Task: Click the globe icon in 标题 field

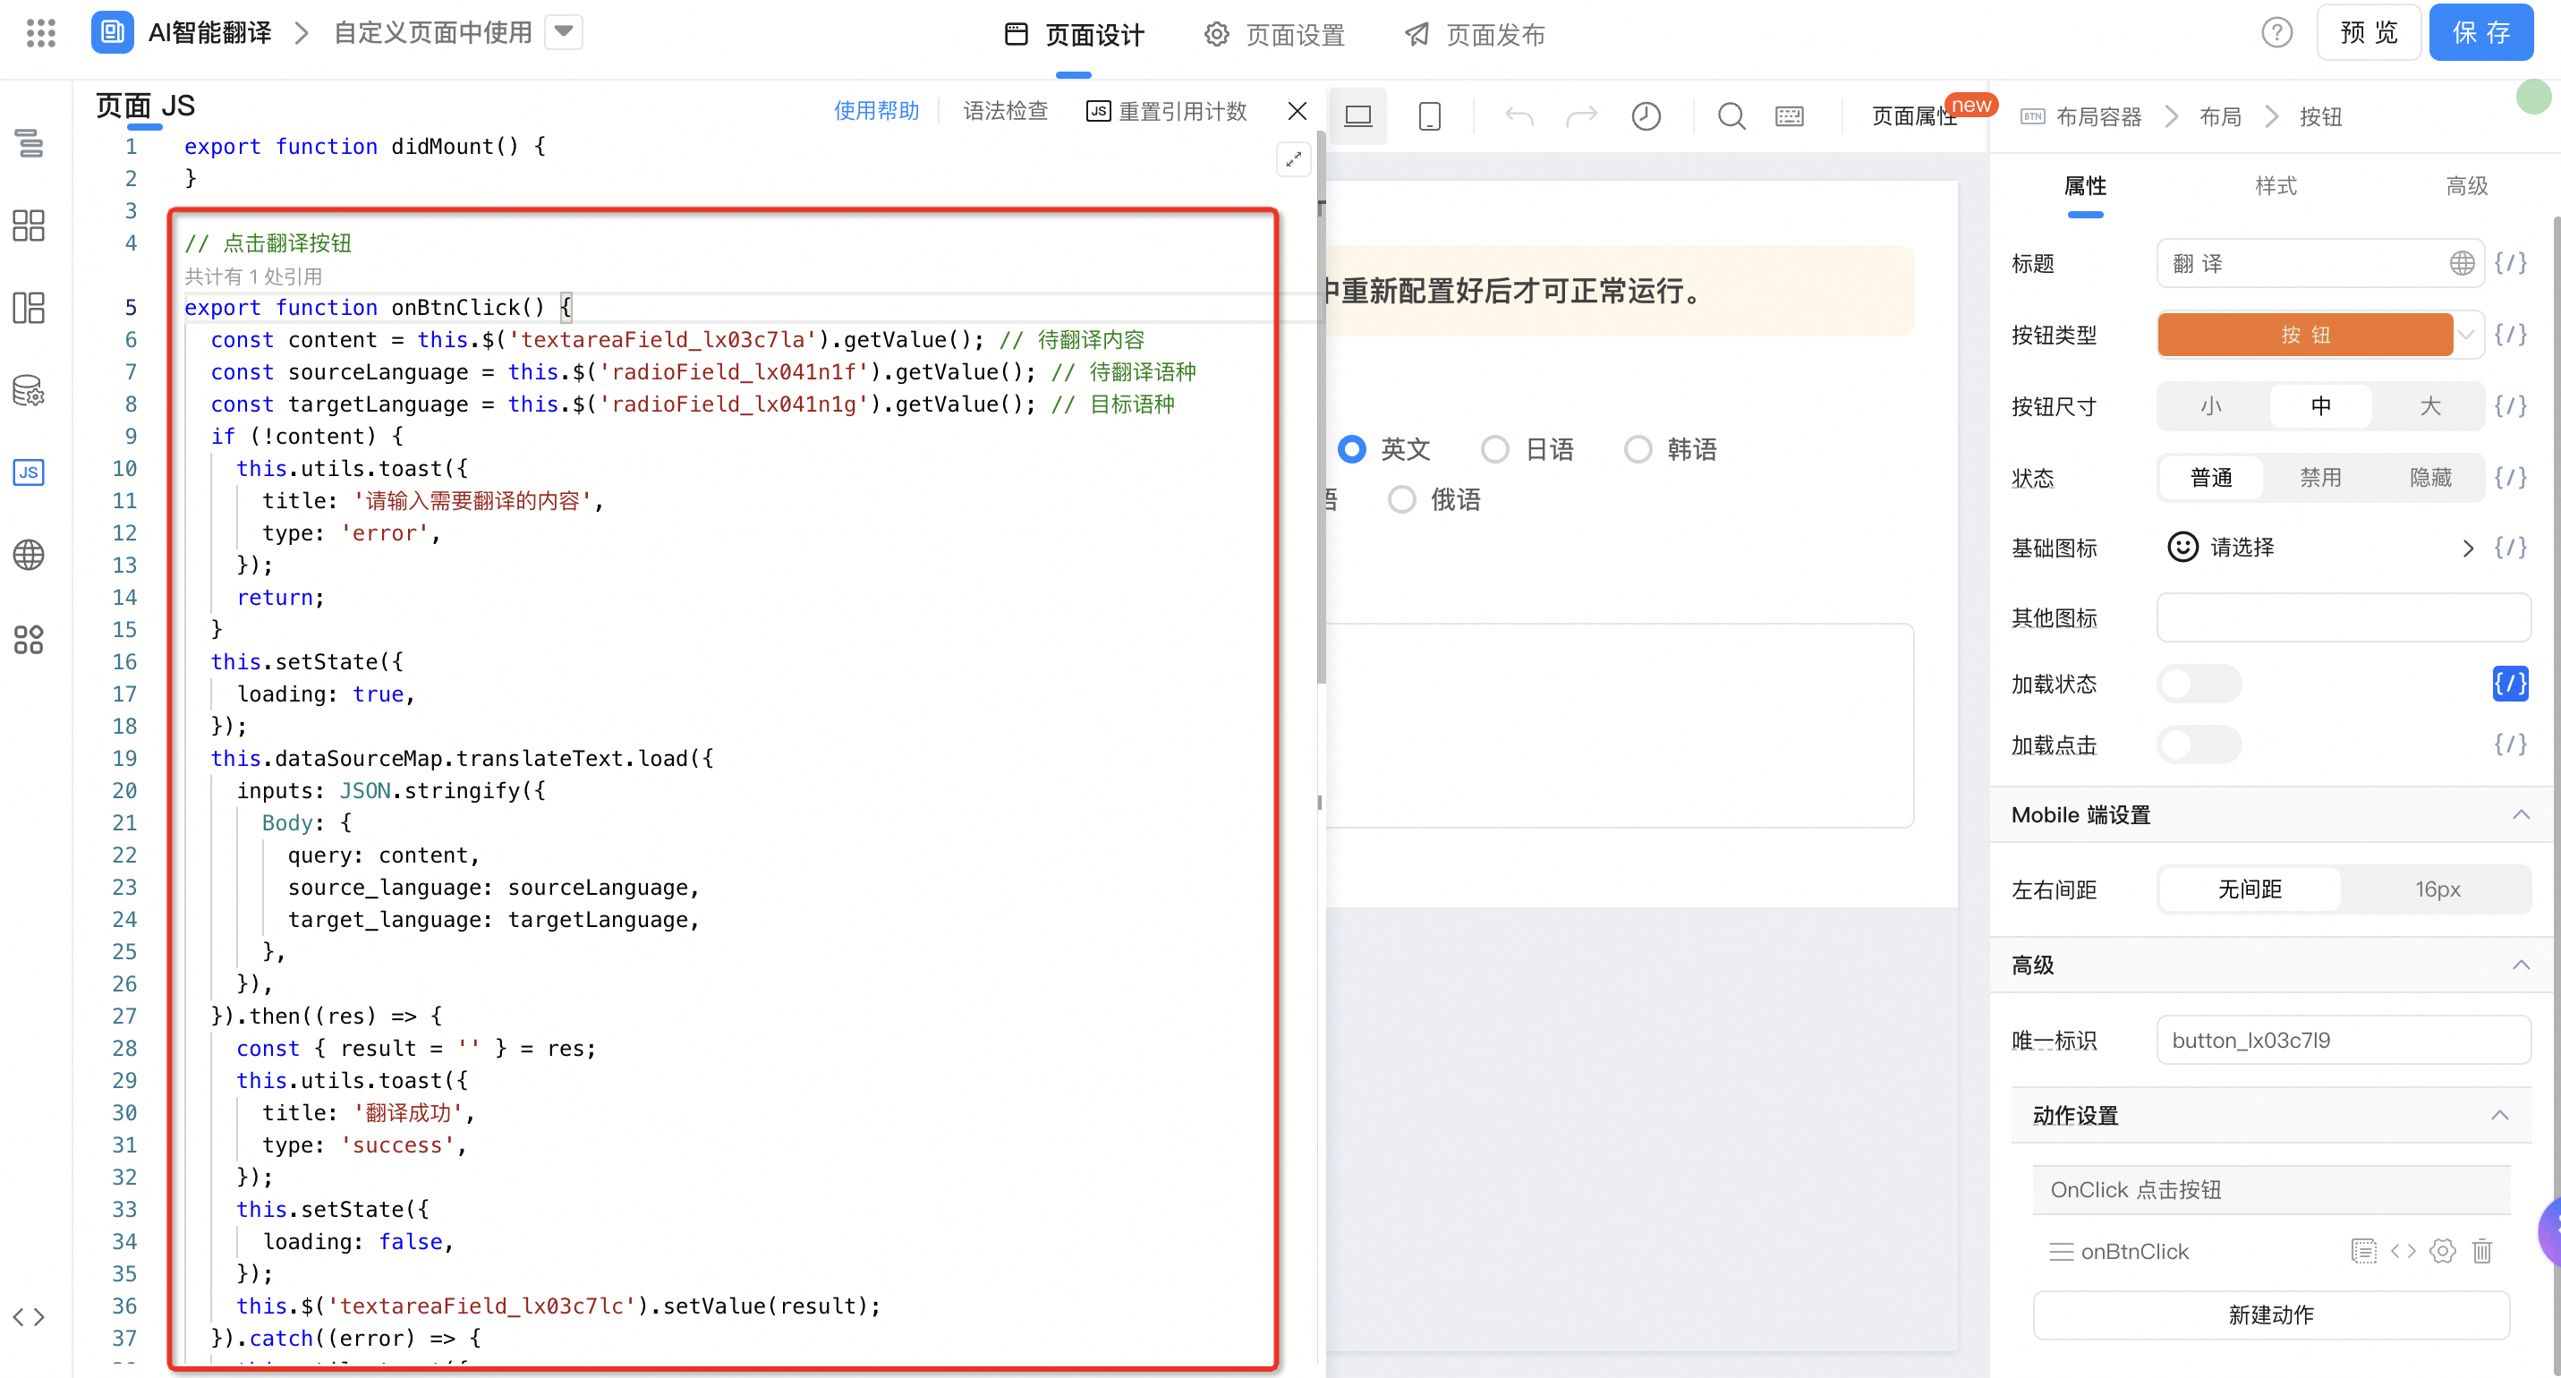Action: (x=2462, y=263)
